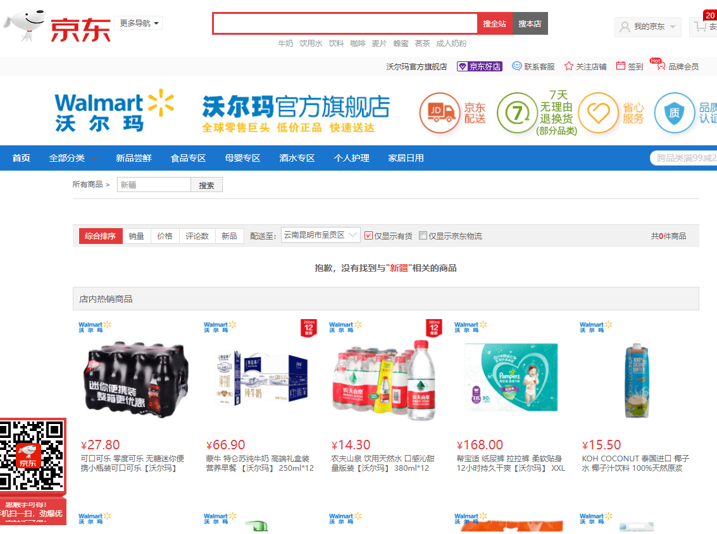Screen dimensions: 717x534
Task: Click the 7-day return badge icon
Action: (517, 113)
